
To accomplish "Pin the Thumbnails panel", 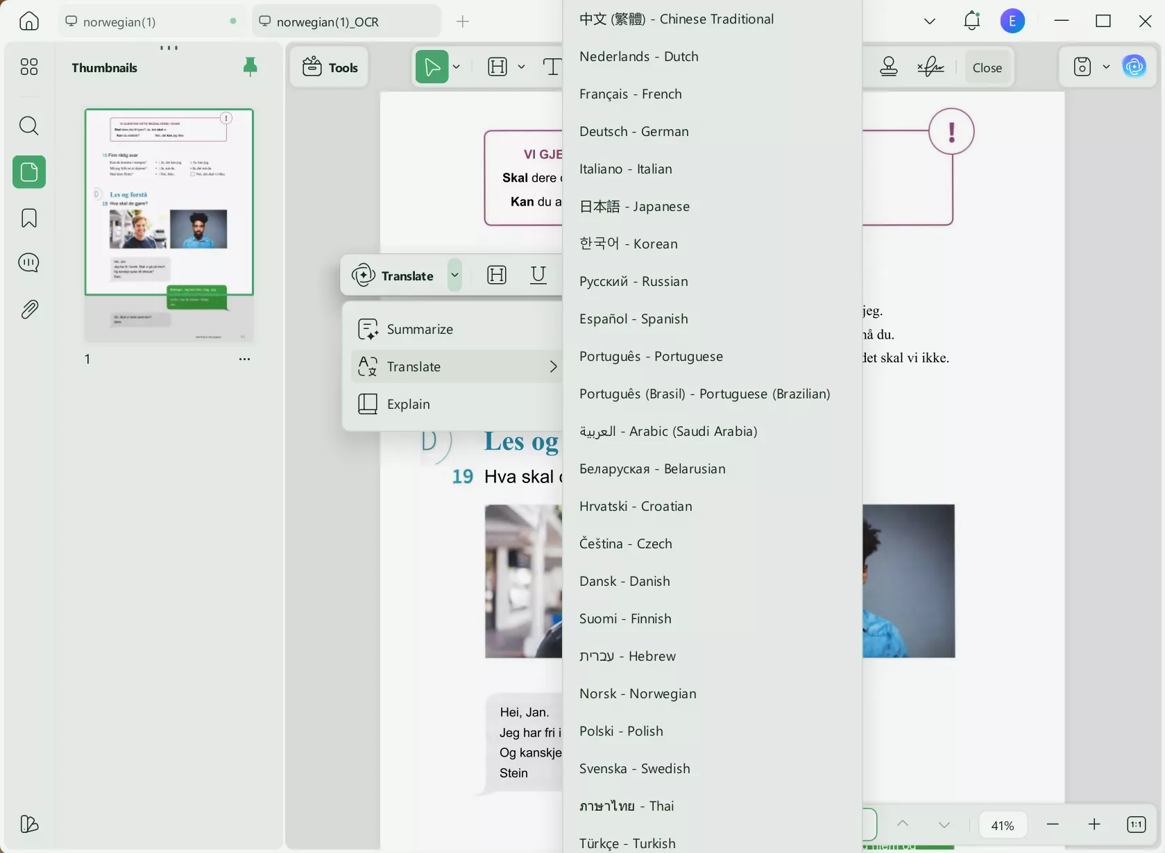I will (250, 67).
